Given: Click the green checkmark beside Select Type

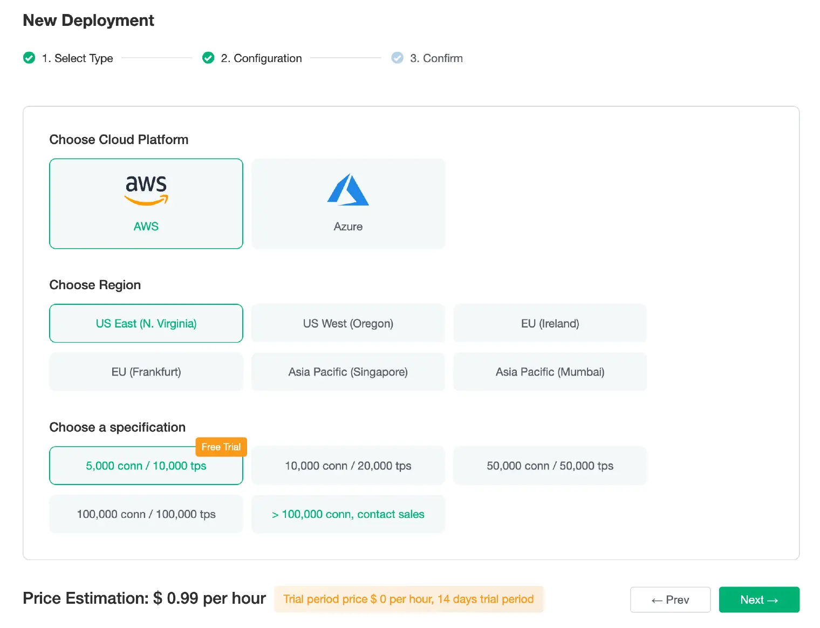Looking at the screenshot, I should click(x=29, y=58).
